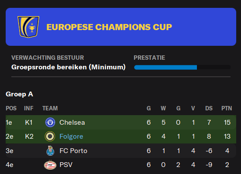Click the Europese Champions Cup title
Image resolution: width=241 pixels, height=174 pixels.
click(x=109, y=27)
